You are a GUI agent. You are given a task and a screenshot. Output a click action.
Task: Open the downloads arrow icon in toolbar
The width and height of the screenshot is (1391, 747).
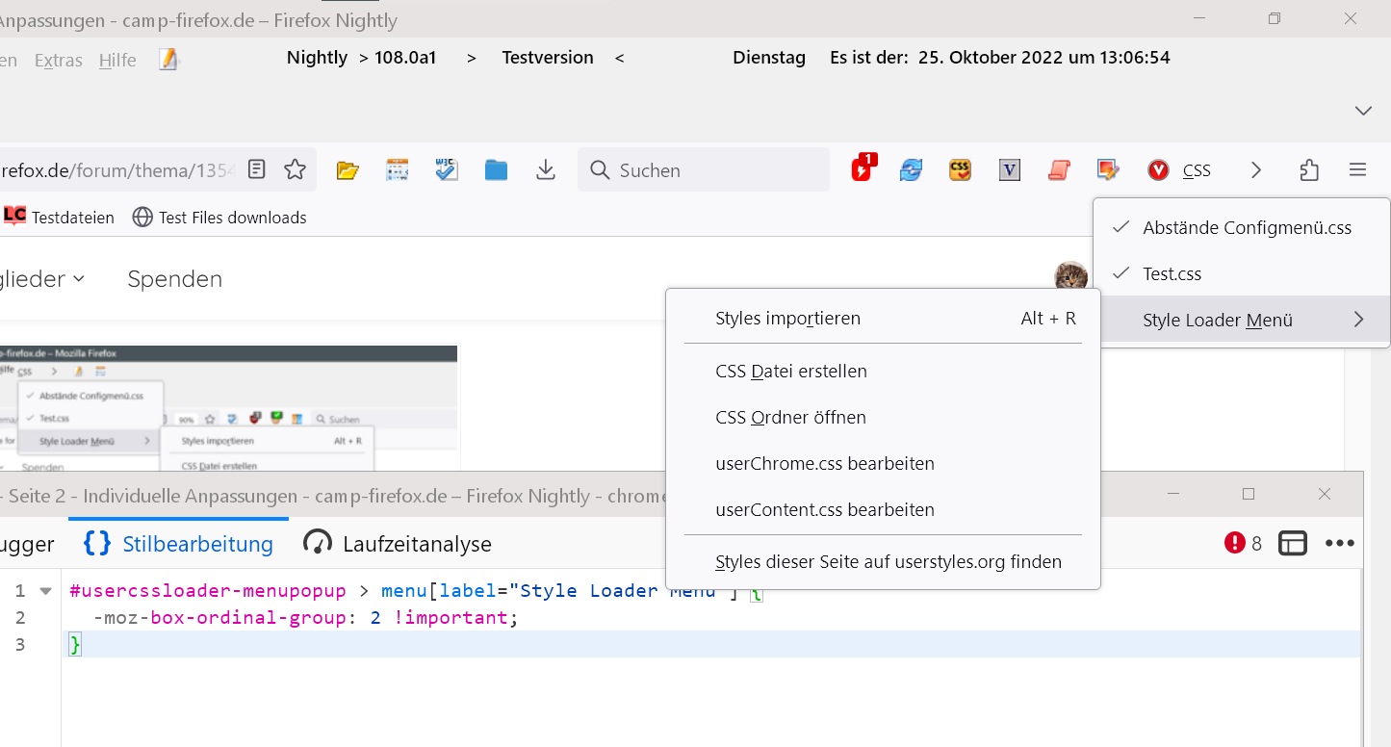pyautogui.click(x=546, y=170)
